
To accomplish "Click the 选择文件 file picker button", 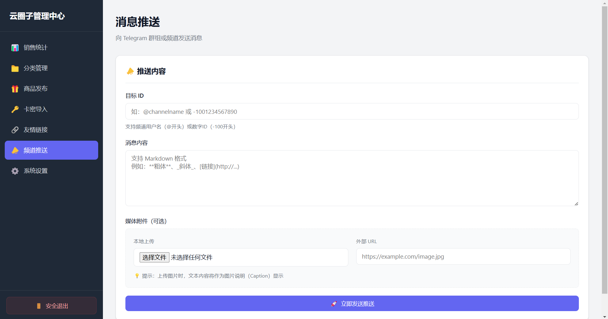I will [x=154, y=257].
